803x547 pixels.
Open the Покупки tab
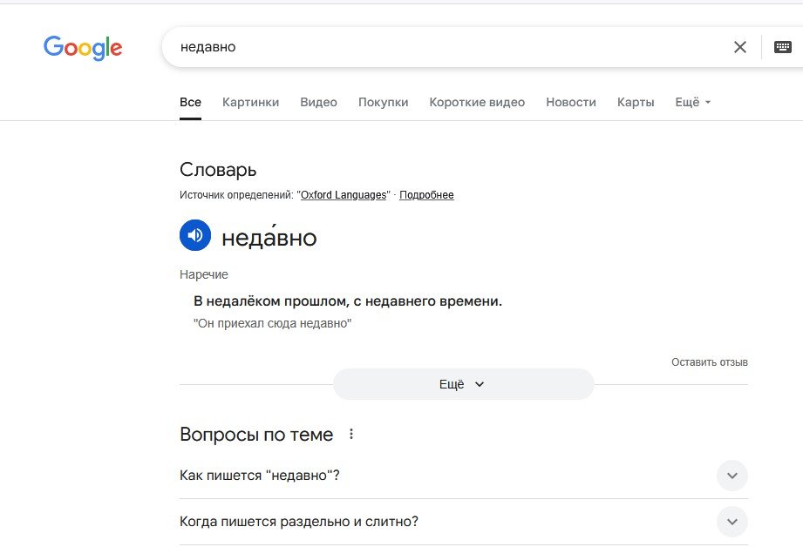pyautogui.click(x=383, y=102)
